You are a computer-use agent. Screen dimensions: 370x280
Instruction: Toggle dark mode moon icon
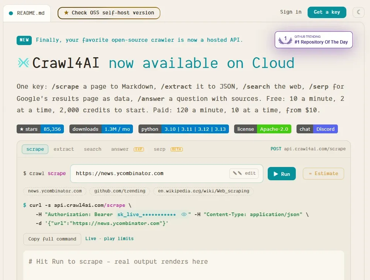tap(359, 12)
